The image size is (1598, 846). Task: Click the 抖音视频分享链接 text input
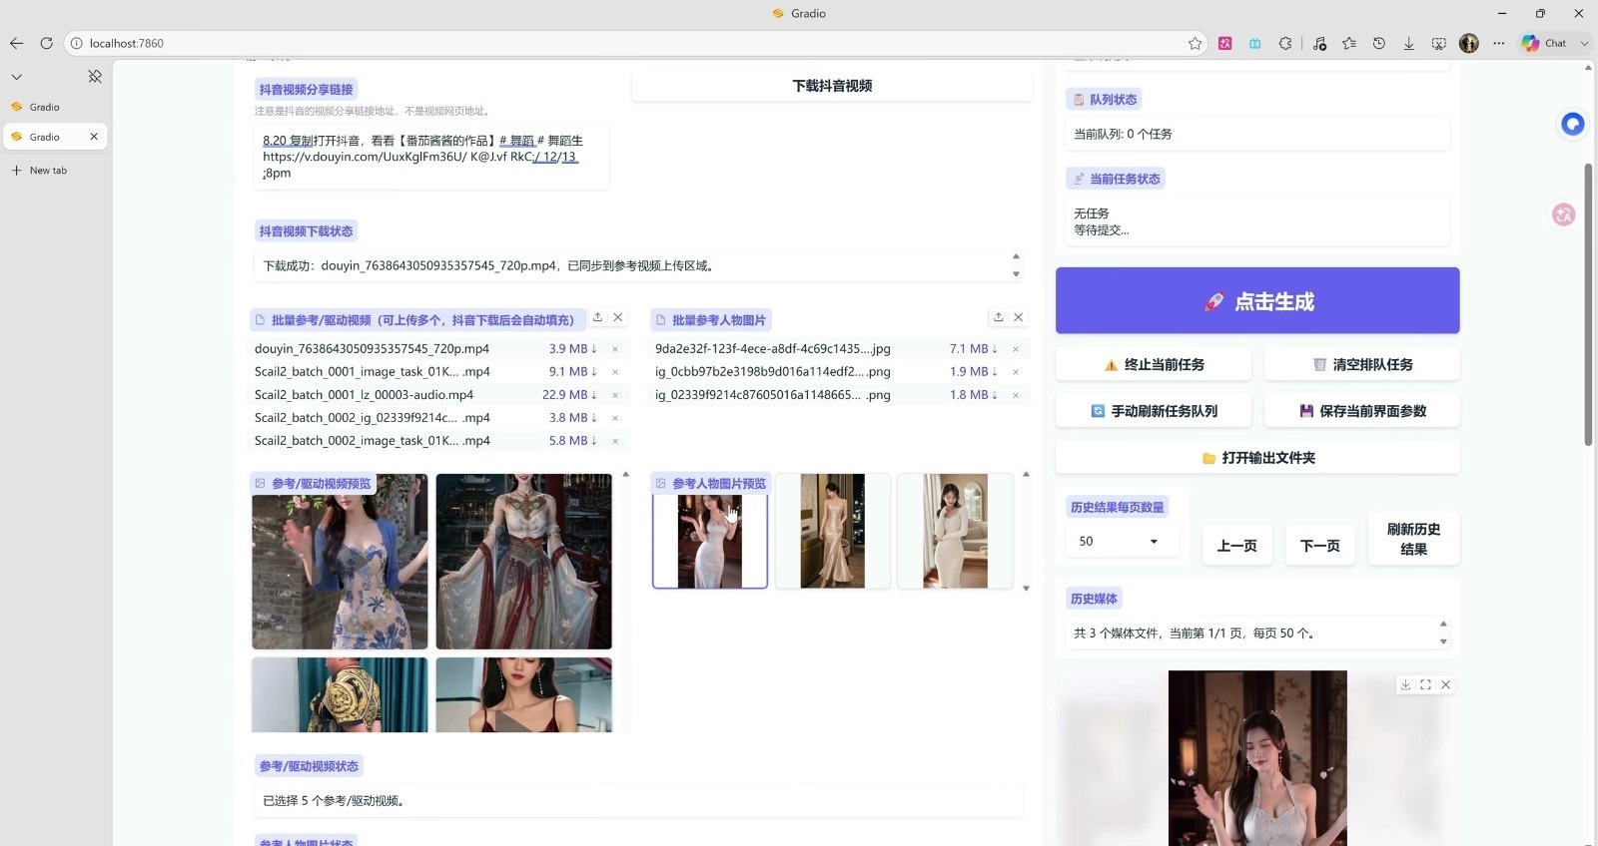tap(430, 157)
